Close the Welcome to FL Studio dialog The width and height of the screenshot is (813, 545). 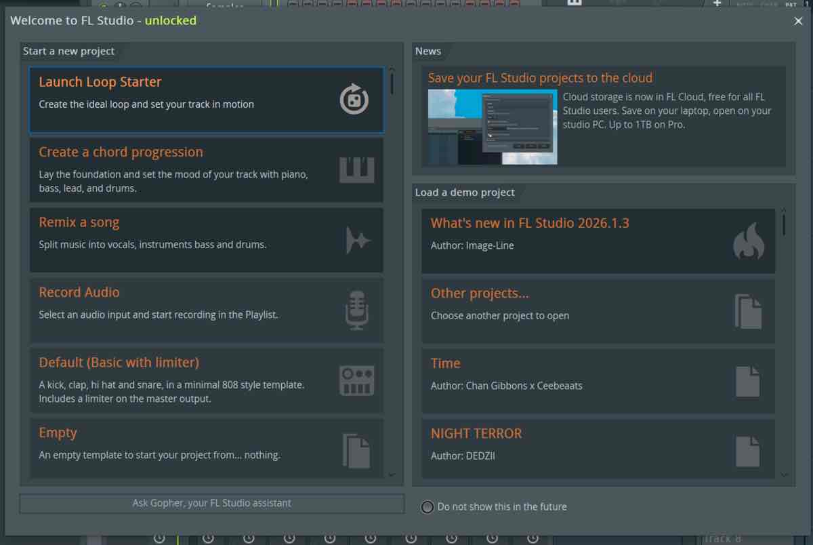[799, 21]
